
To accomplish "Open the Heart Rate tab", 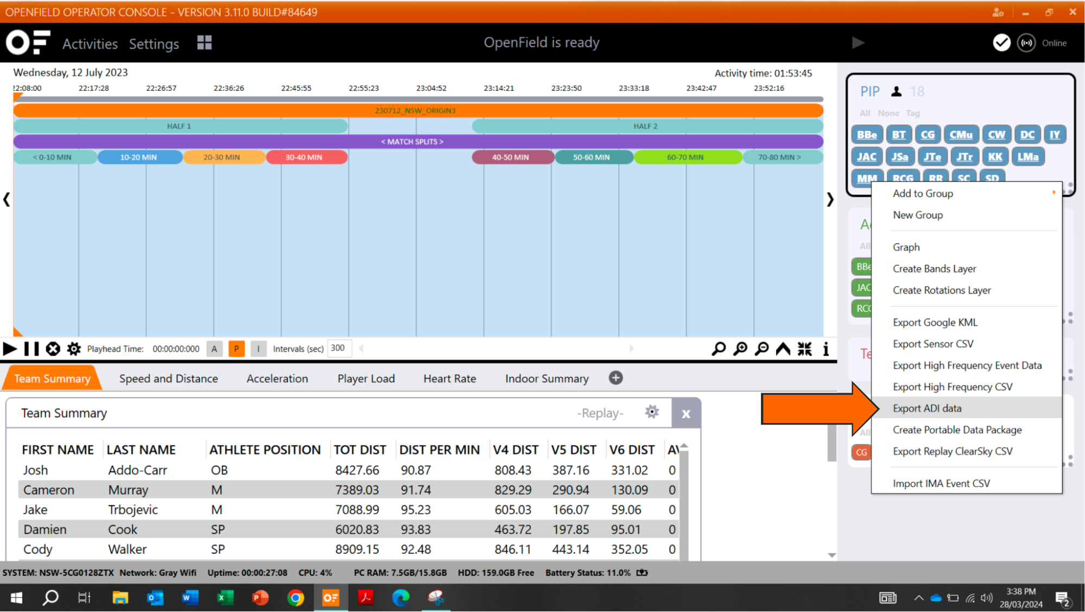I will pyautogui.click(x=449, y=378).
